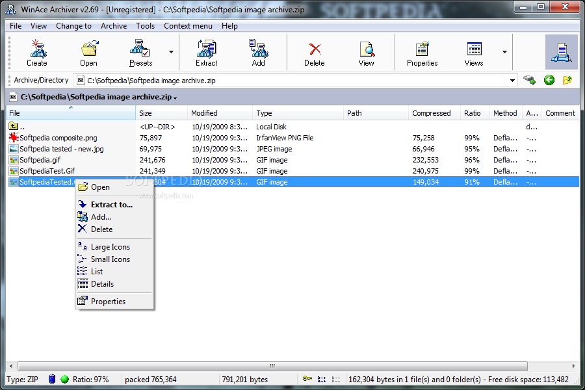Sort by the Size column header
Screen dimensions: 585x390
point(162,113)
